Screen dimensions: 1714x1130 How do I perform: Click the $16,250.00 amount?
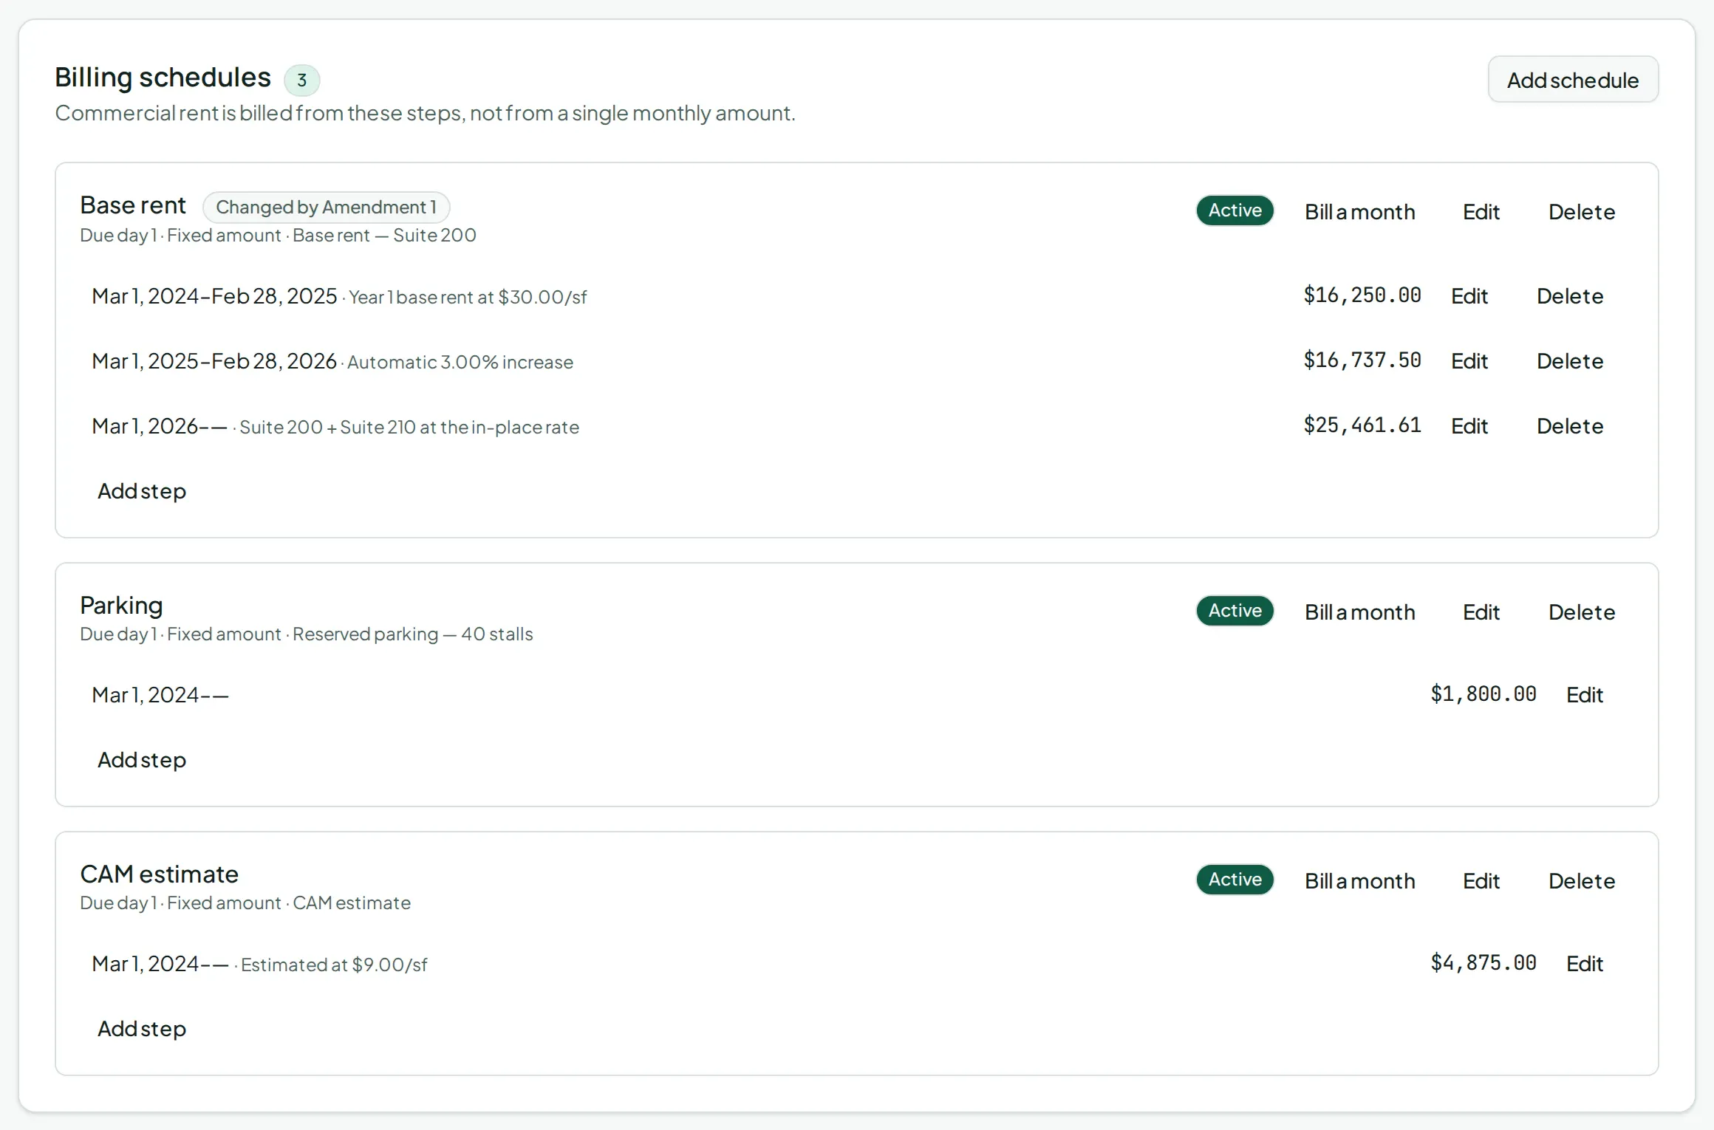pos(1362,295)
